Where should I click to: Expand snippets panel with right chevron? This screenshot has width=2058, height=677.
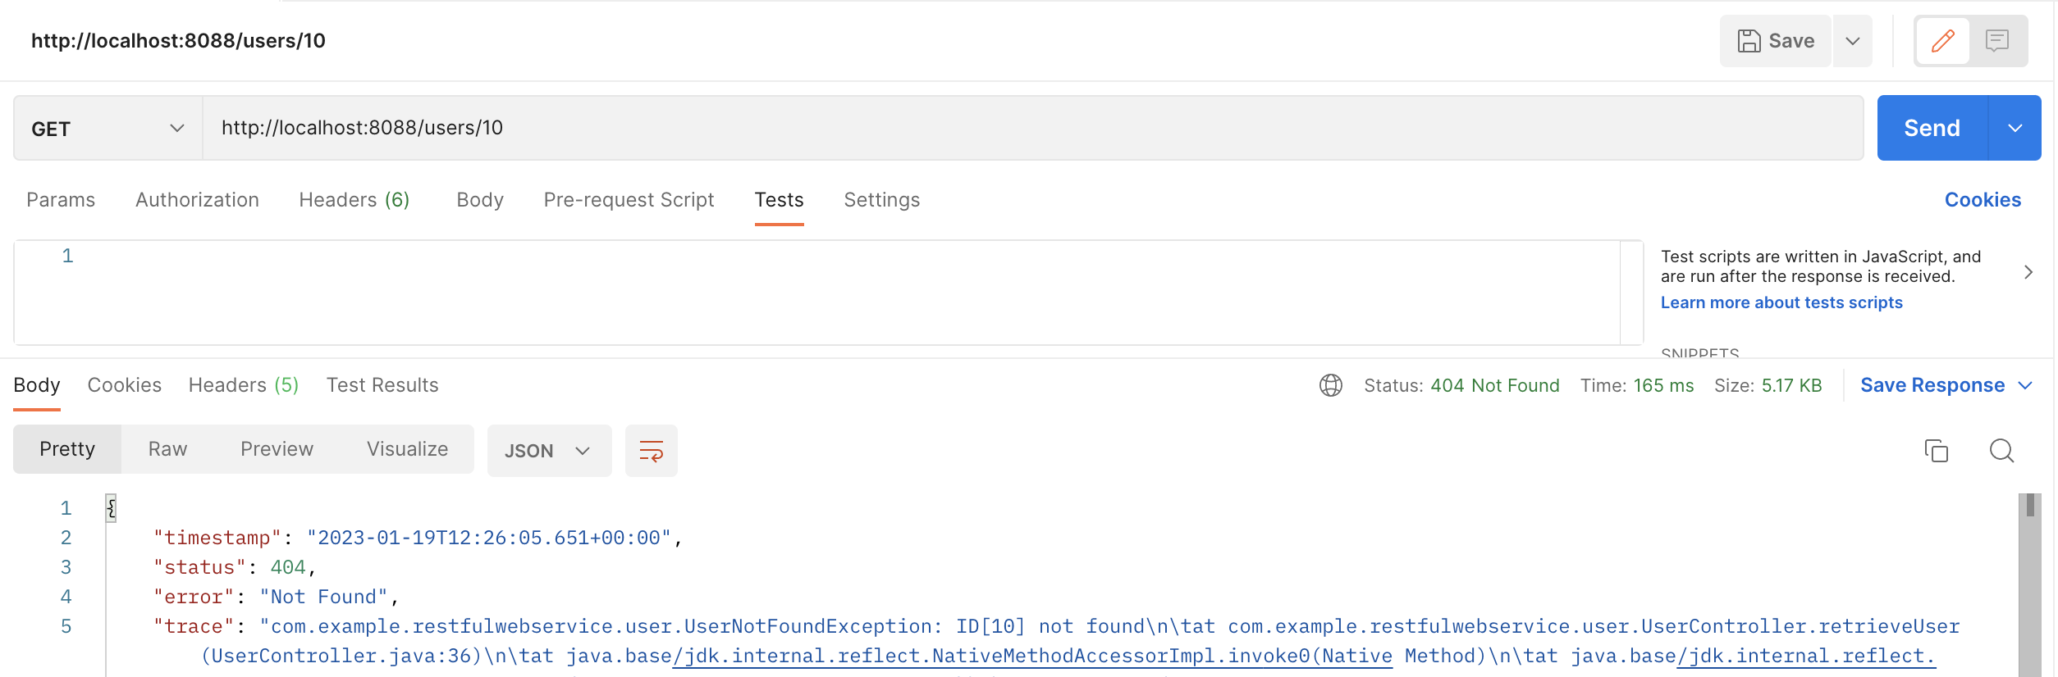[x=2028, y=272]
